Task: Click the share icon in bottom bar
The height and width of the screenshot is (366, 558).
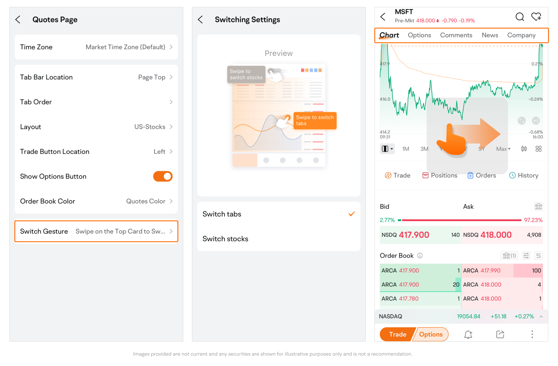Action: click(x=500, y=334)
